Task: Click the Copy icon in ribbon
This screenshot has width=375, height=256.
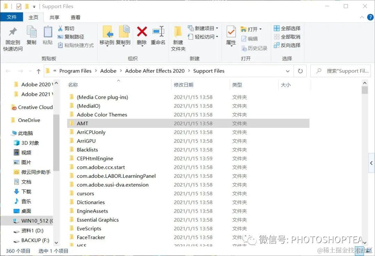Action: pyautogui.click(x=31, y=35)
